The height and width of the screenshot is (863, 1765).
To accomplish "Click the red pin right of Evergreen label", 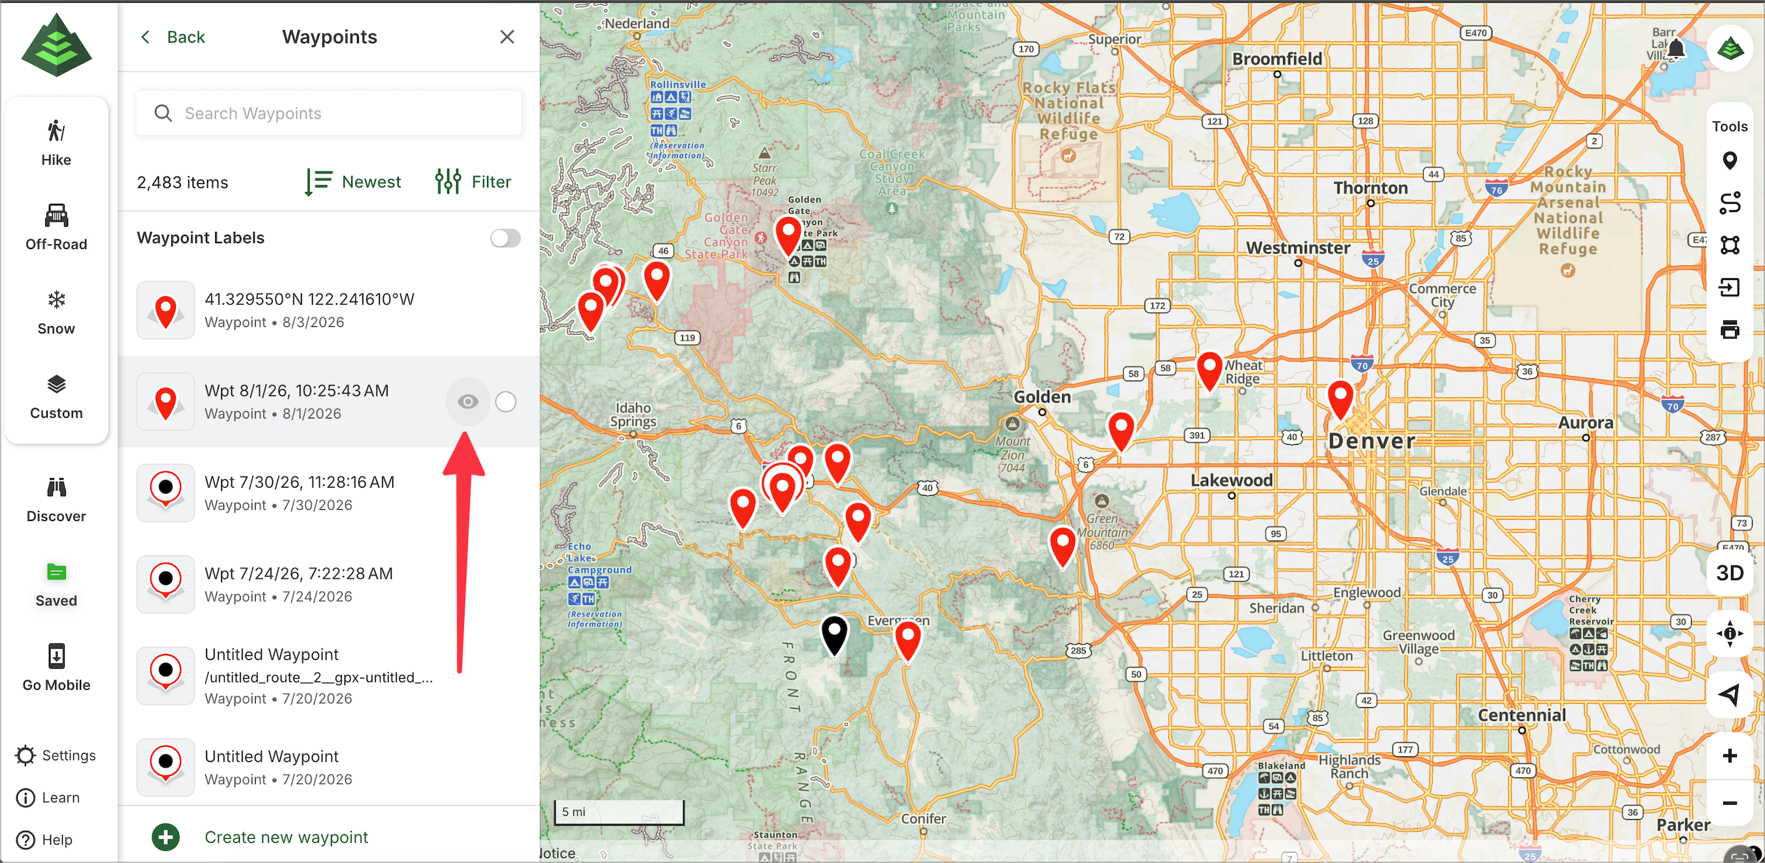I will coord(909,640).
